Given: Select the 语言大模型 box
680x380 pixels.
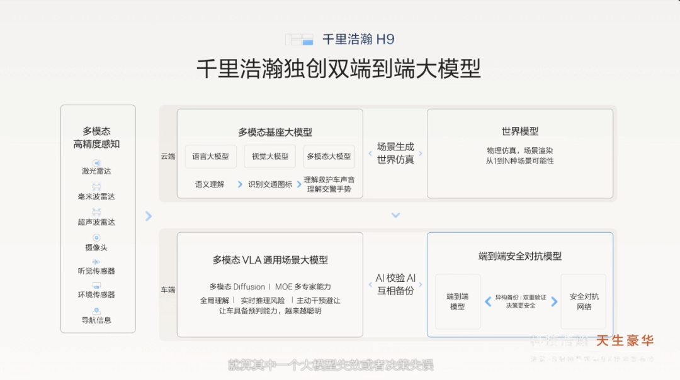Looking at the screenshot, I should (x=211, y=157).
